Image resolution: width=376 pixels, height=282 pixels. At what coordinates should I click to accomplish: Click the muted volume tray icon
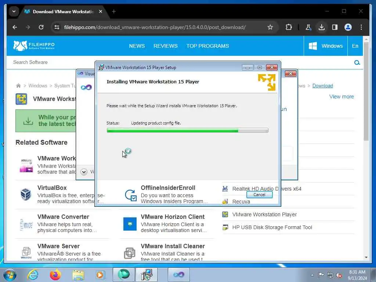(x=339, y=275)
